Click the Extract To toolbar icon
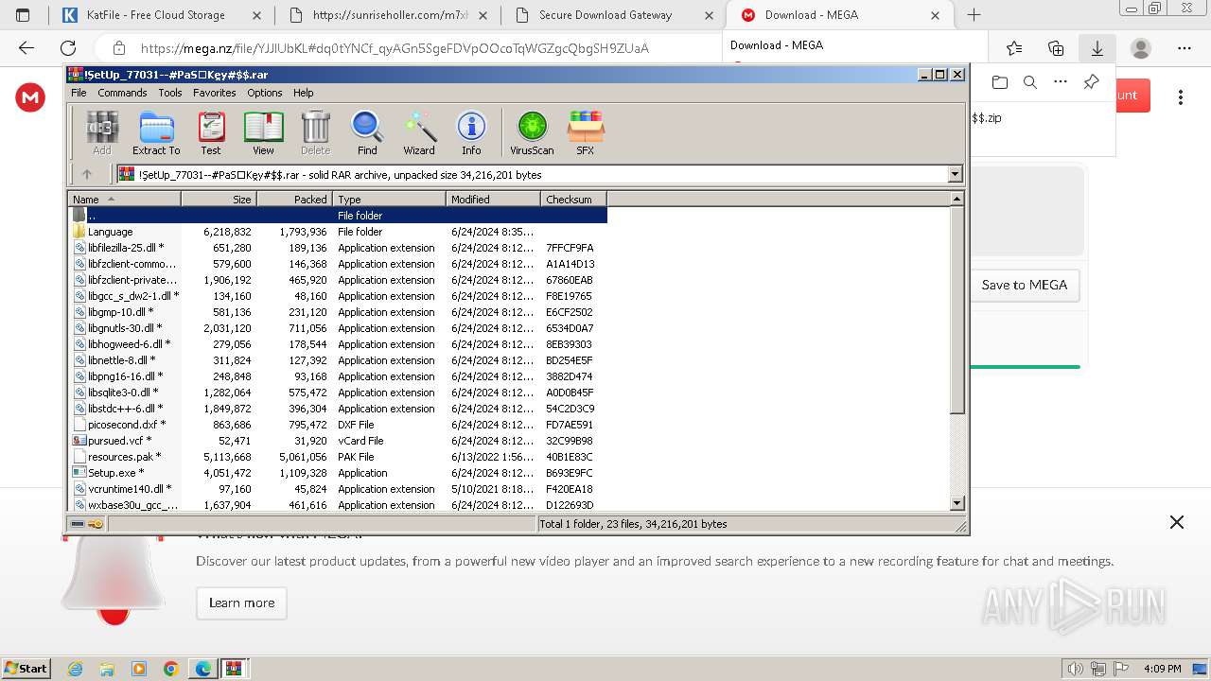 click(156, 133)
